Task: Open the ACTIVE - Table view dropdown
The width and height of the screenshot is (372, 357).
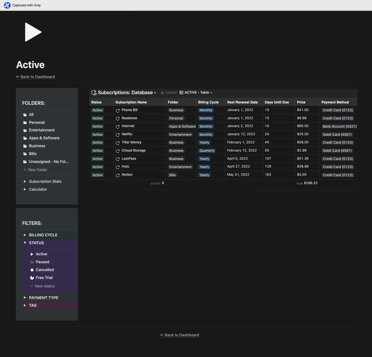Action: tap(196, 92)
